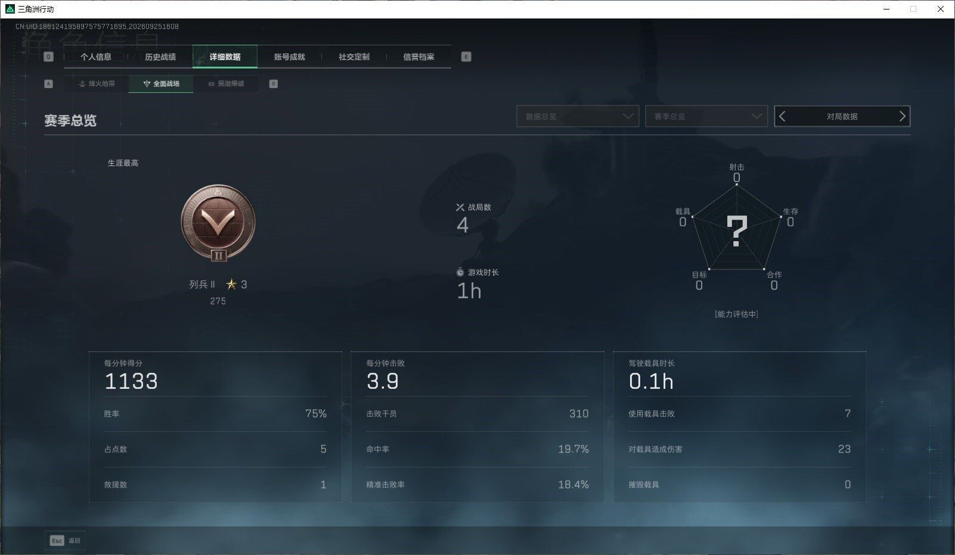
Task: Click the 驾驶载具时长 value 0.1h
Action: pyautogui.click(x=651, y=381)
